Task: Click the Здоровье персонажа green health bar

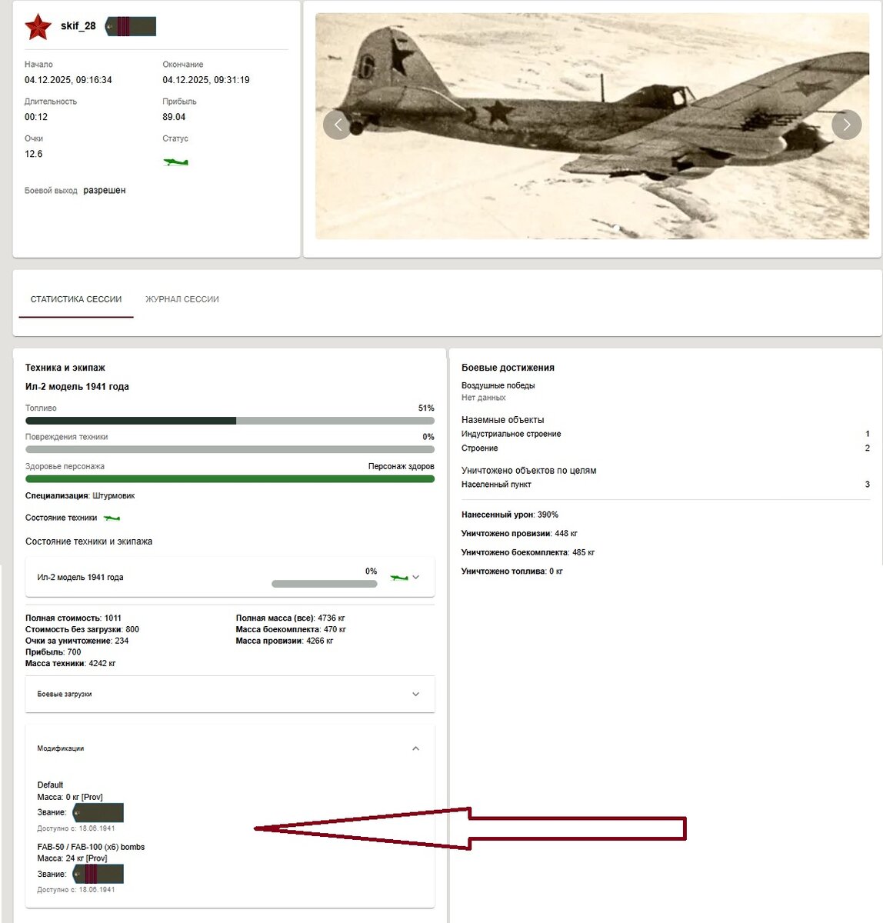Action: click(x=229, y=479)
